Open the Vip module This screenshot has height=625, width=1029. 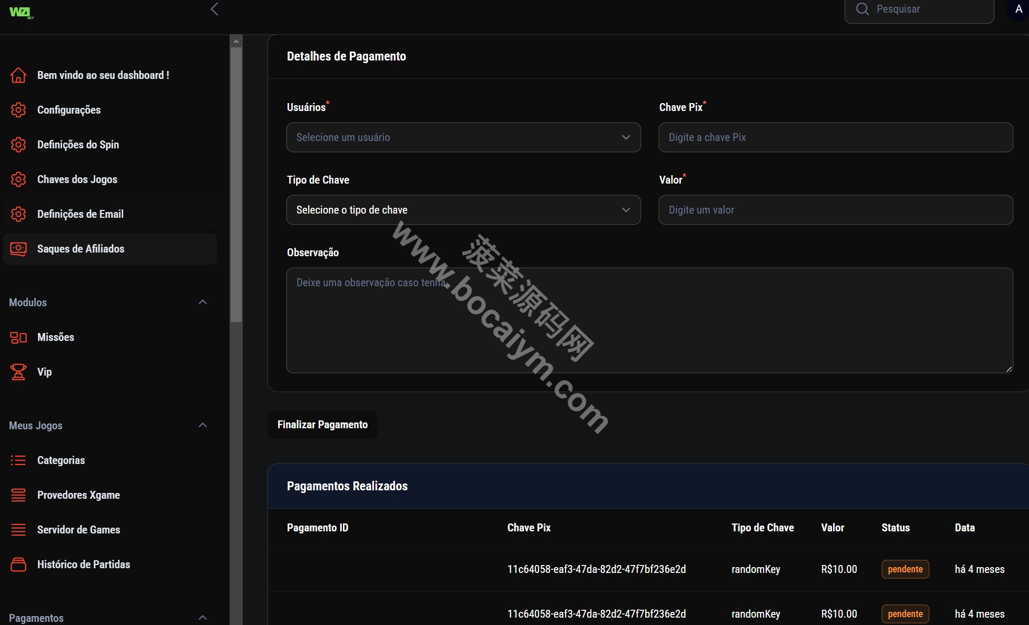(110, 372)
